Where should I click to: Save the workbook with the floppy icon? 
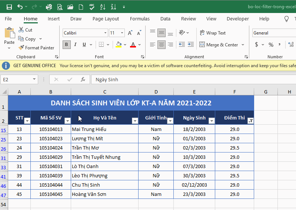point(9,7)
